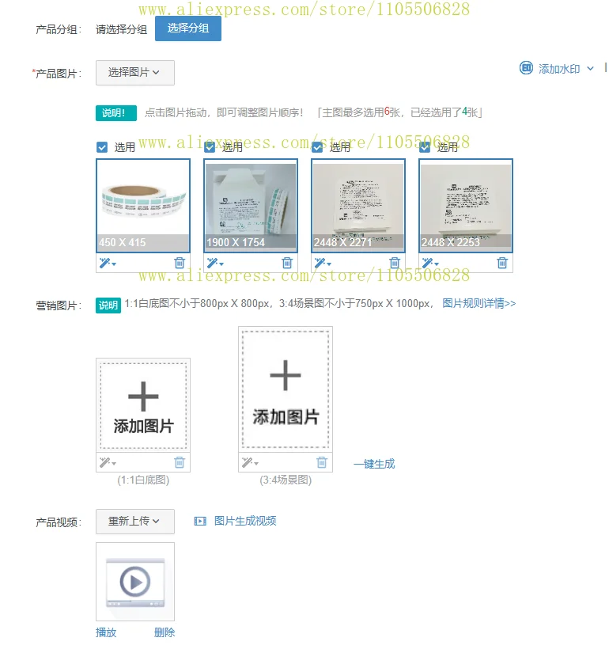Click magic wand under 1:1白底图 slot

[108, 462]
